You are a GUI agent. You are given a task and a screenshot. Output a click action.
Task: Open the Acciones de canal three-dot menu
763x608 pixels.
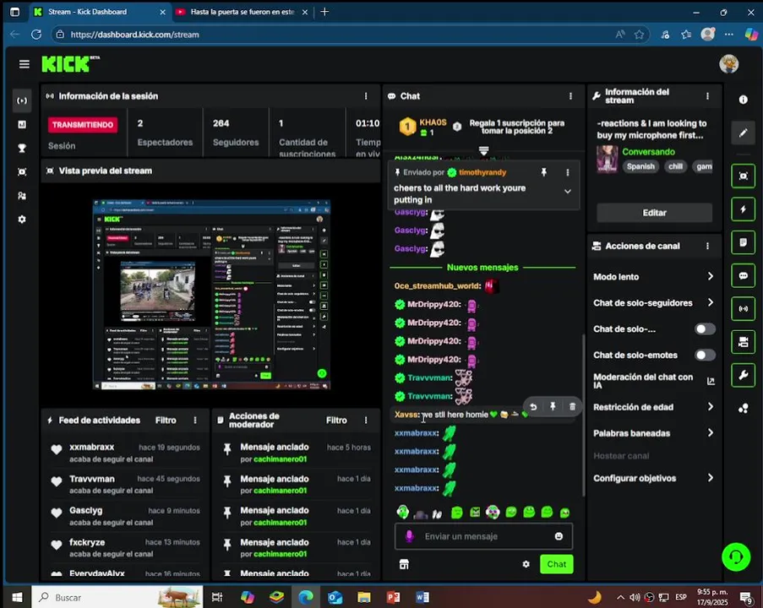coord(707,246)
